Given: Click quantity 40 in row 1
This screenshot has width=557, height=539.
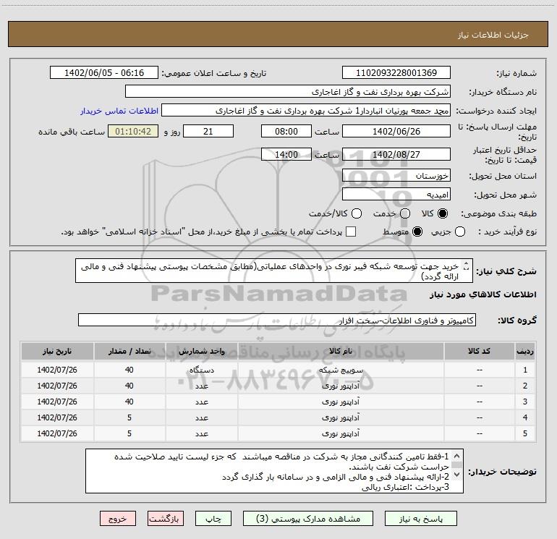Looking at the screenshot, I should click(129, 370).
